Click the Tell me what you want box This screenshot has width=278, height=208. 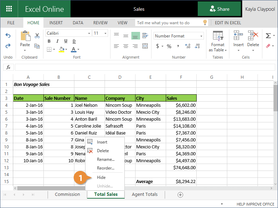click(x=169, y=23)
